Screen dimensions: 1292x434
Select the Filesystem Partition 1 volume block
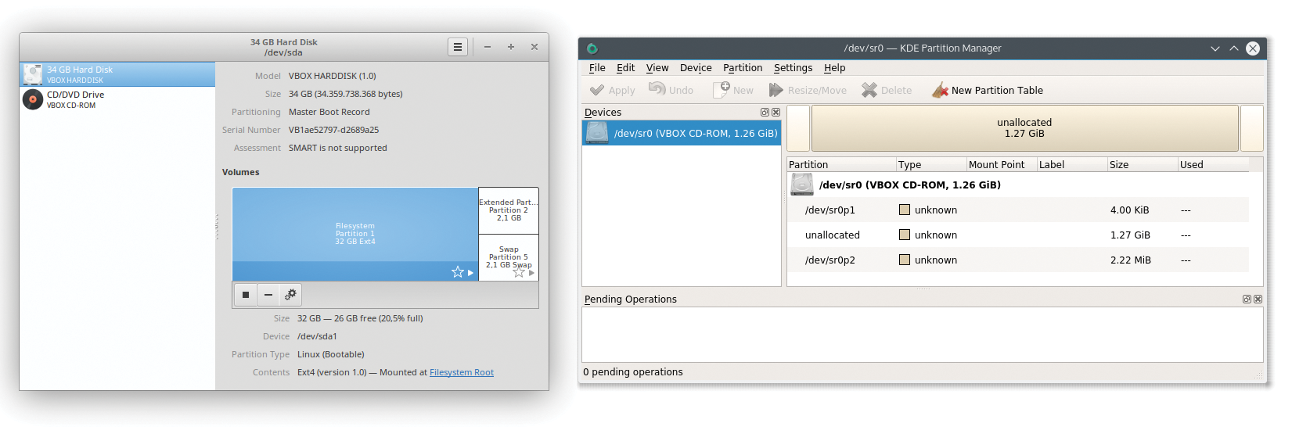[x=355, y=234]
